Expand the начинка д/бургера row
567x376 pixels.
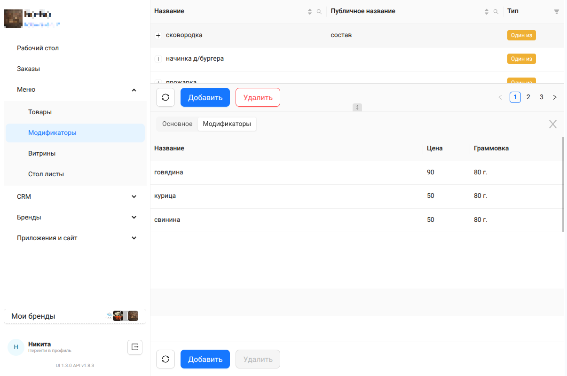(x=158, y=59)
